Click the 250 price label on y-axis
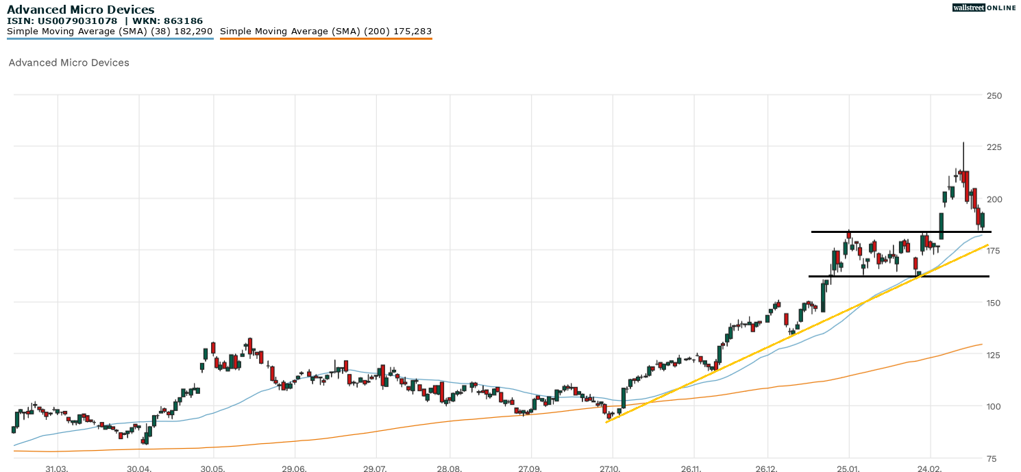The image size is (1021, 472). tap(994, 95)
